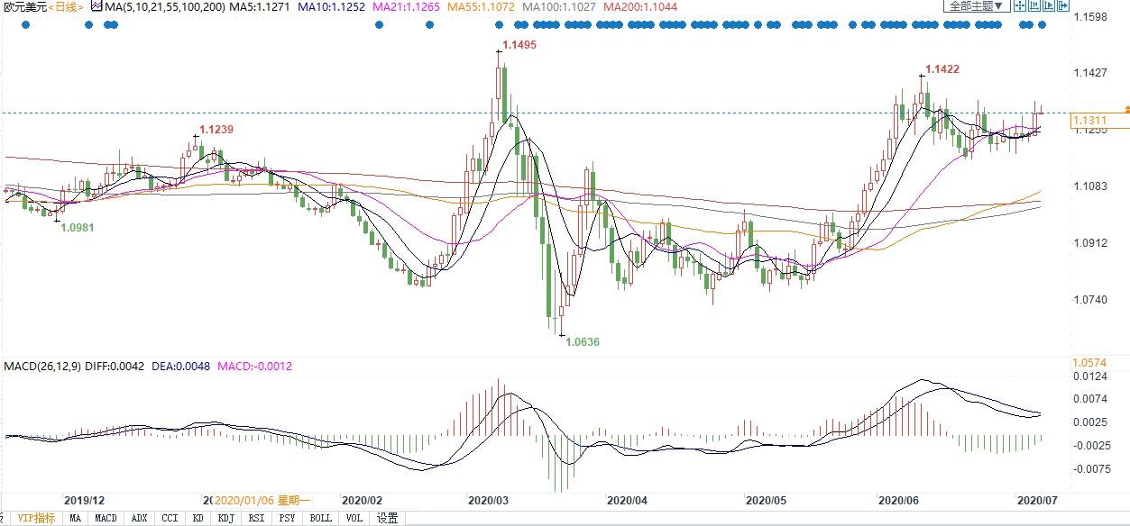The image size is (1130, 526).
Task: Switch to the ADX indicator tab
Action: point(139,518)
